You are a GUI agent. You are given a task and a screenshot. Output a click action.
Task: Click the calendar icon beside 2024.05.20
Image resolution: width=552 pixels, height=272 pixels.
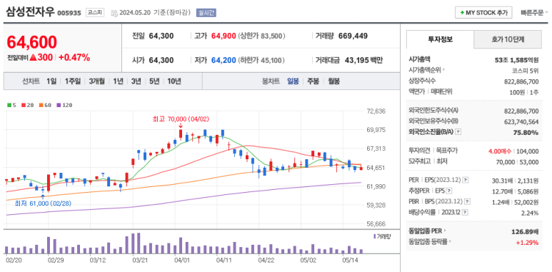(x=114, y=13)
